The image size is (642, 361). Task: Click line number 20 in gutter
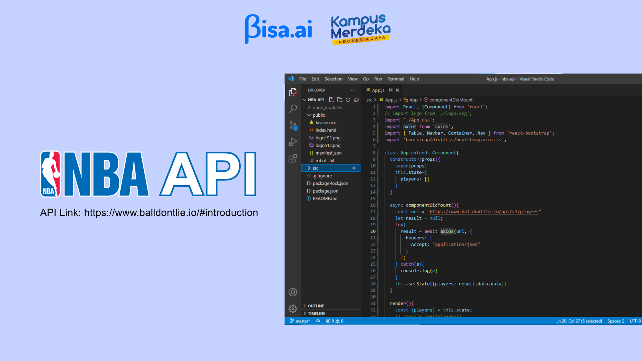(373, 231)
